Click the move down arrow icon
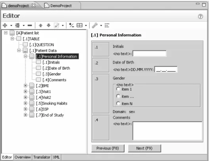Image resolution: width=210 pixels, height=161 pixels. [48, 25]
